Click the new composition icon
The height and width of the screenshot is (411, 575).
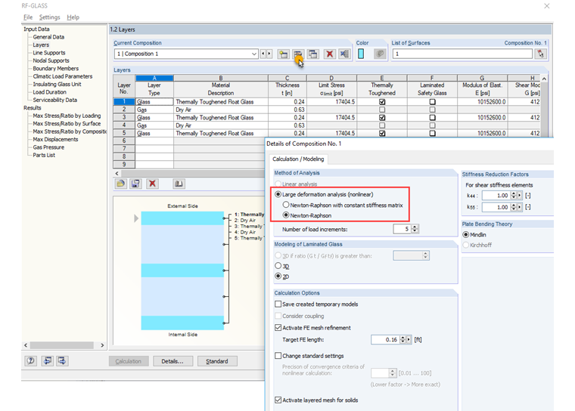[x=283, y=54]
